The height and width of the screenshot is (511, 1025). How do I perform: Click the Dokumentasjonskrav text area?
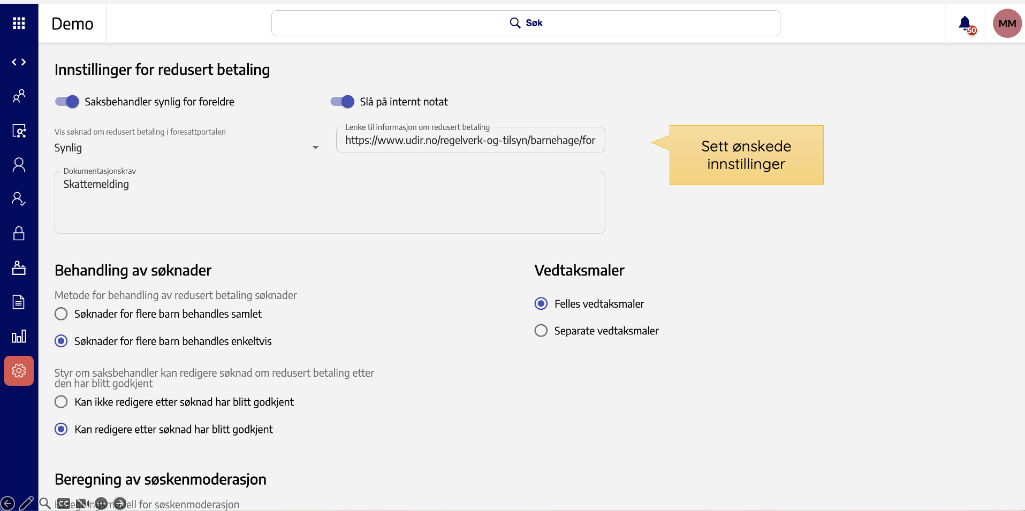pos(330,202)
